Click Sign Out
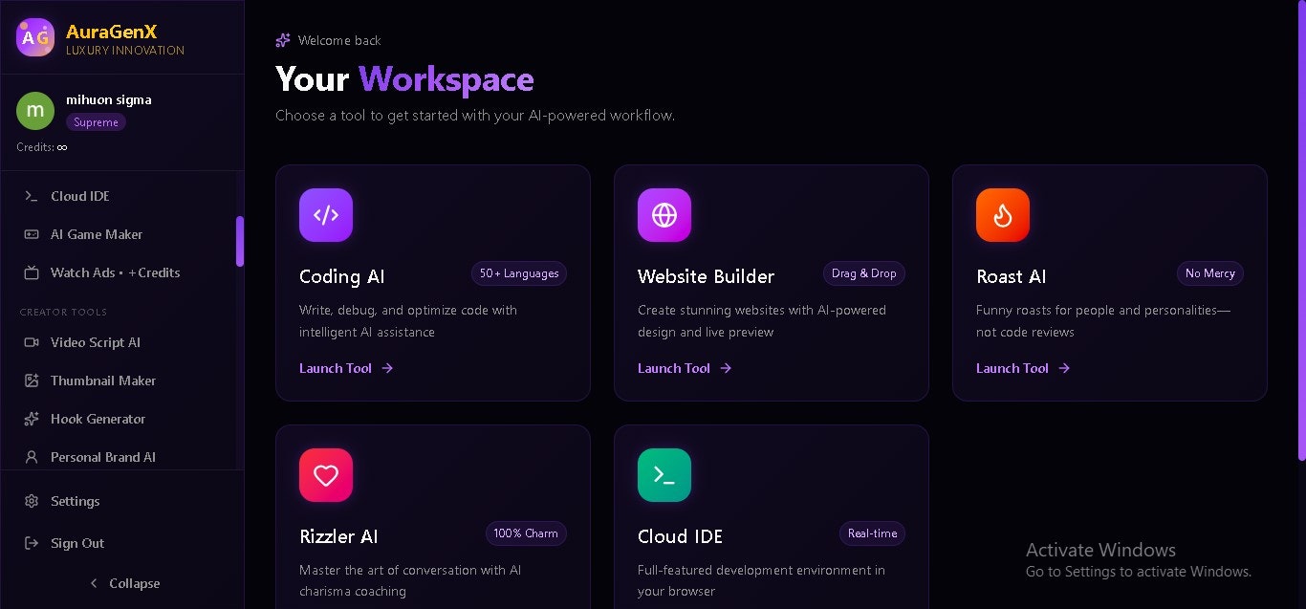This screenshot has height=609, width=1306. tap(121, 543)
